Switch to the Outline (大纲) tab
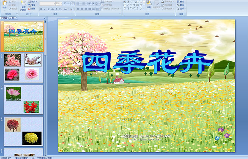This screenshot has height=159, width=248. point(12,18)
